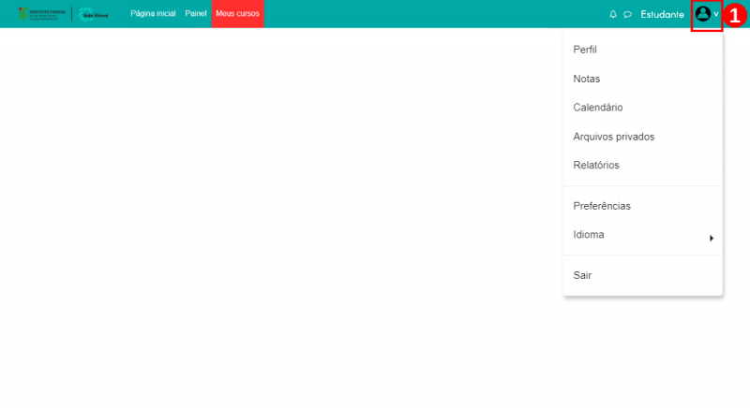Screen dimensions: 750x408
Task: Open Perfil from the user menu
Action: pyautogui.click(x=643, y=50)
